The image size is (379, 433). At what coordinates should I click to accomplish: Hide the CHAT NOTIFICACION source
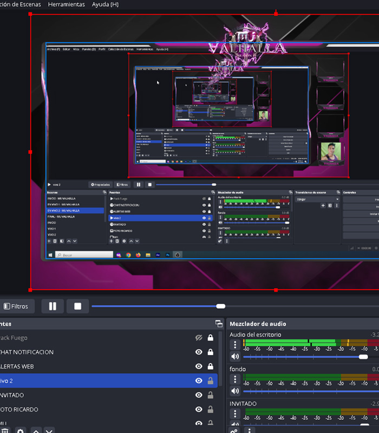[x=199, y=352]
